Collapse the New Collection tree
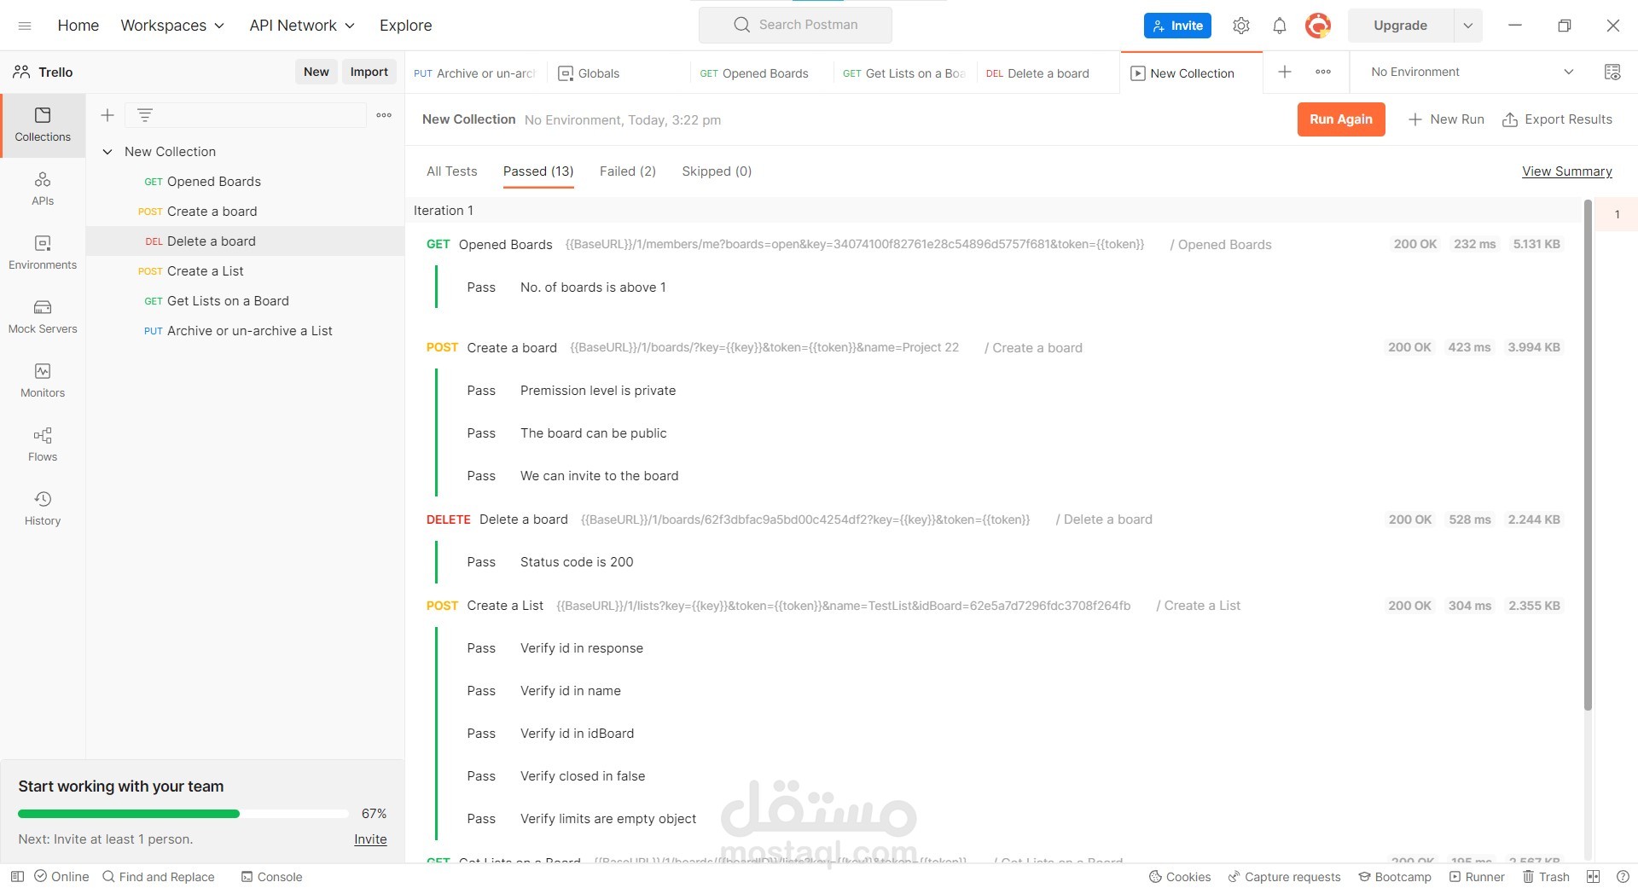The height and width of the screenshot is (888, 1638). 107,152
